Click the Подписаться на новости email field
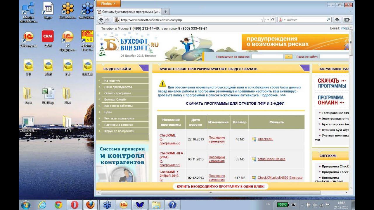Image resolution: width=374 pixels, height=210 pixels. pos(267,57)
